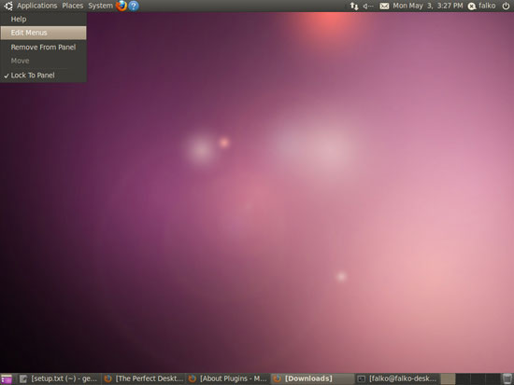Select Remove From Panel
Screen dimensions: 514x385
43,48
